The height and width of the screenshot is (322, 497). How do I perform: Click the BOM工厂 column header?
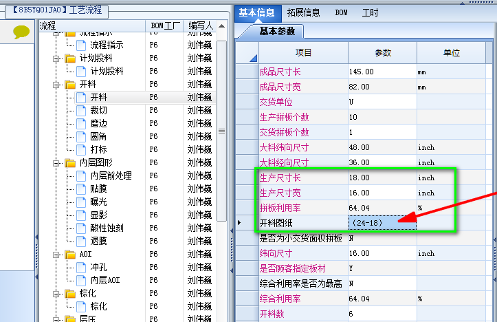(165, 25)
